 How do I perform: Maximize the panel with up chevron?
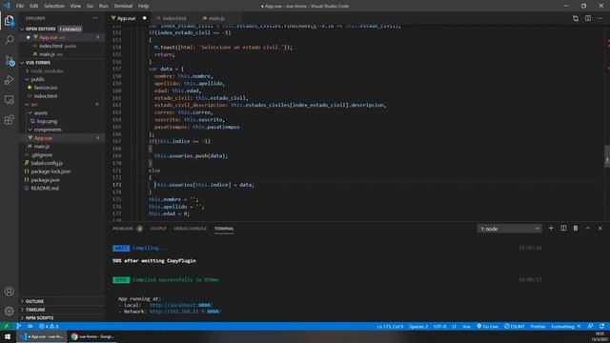587,229
